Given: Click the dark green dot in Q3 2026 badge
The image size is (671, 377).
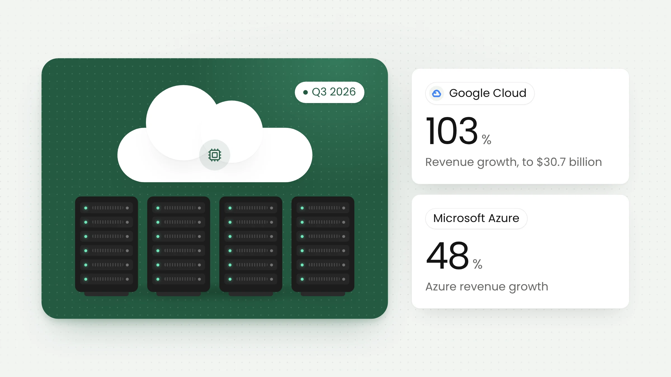Looking at the screenshot, I should coord(306,92).
